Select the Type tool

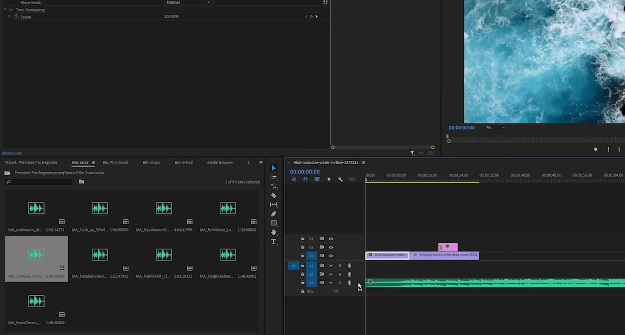[x=274, y=241]
